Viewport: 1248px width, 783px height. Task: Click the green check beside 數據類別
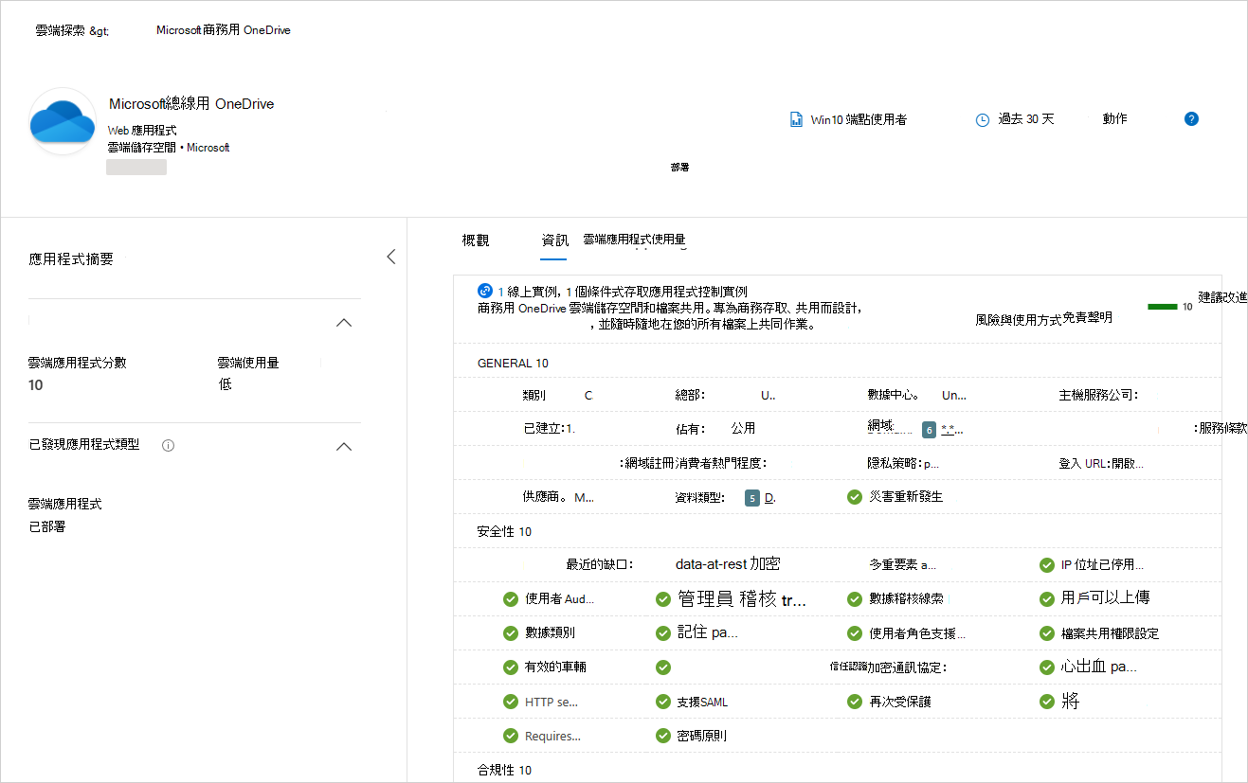click(511, 633)
